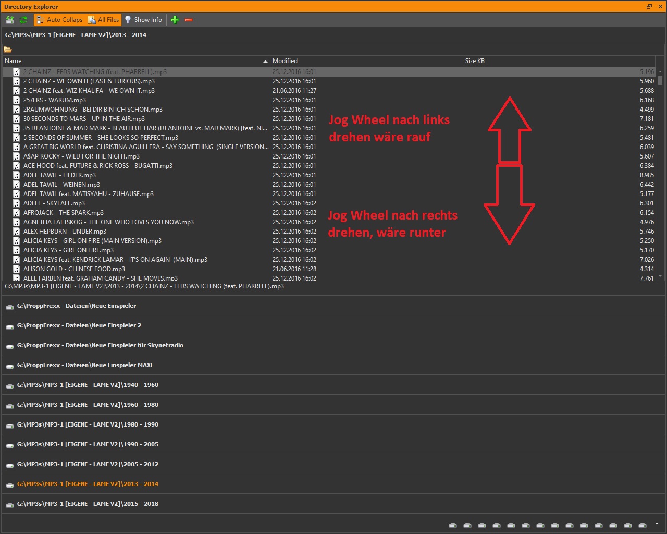
Task: Toggle the Auto Collaps option
Action: [x=59, y=20]
